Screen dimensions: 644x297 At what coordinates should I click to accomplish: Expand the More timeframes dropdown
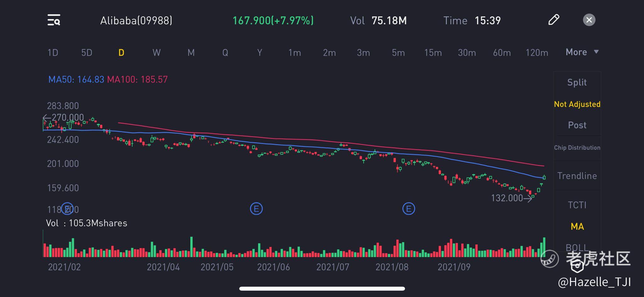582,52
